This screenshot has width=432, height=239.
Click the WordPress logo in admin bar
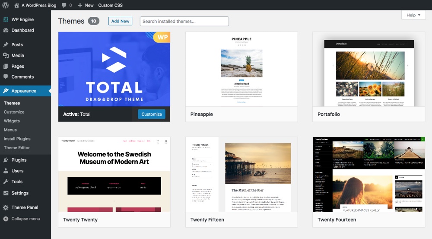click(x=6, y=5)
